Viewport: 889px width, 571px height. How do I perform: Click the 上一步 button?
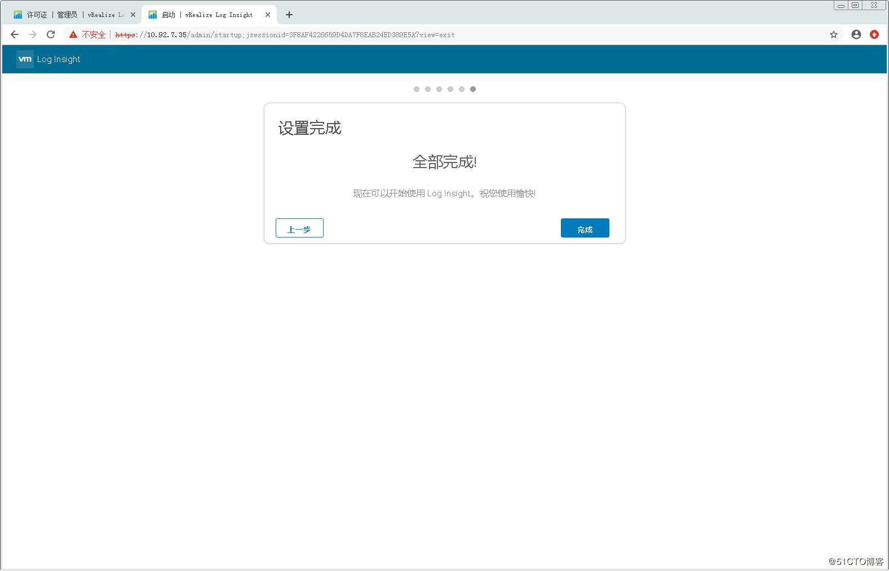299,228
